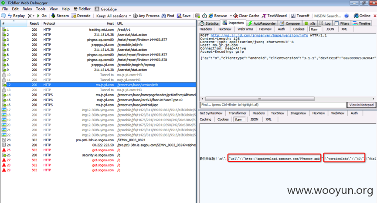The image size is (377, 203).
Task: Click the request scrollbar left arrow
Action: [x=202, y=99]
